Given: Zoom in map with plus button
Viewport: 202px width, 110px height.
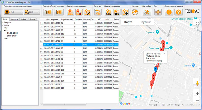Looking at the screenshot, I should point(197,94).
